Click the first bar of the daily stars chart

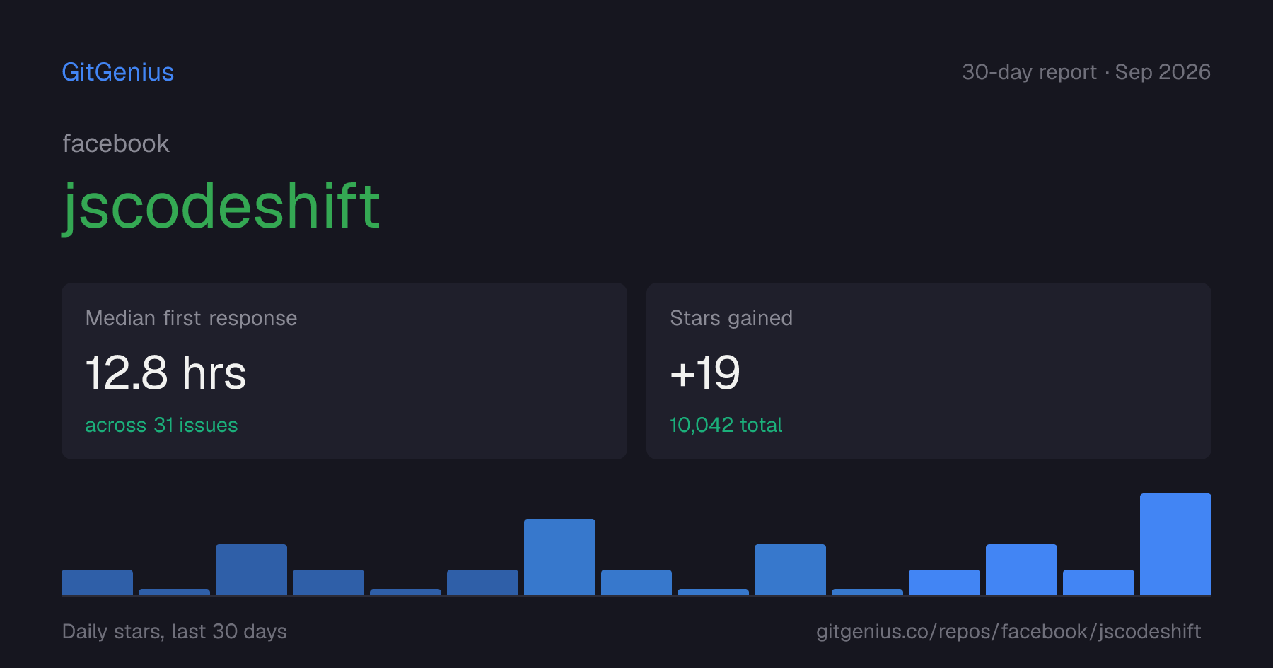click(x=97, y=582)
